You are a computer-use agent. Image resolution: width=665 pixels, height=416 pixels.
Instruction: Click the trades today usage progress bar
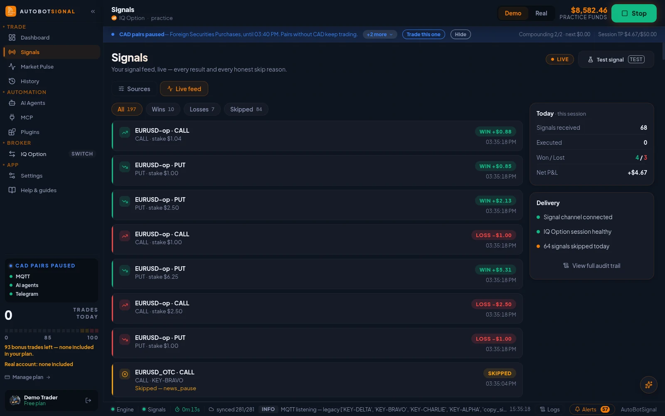pos(52,331)
